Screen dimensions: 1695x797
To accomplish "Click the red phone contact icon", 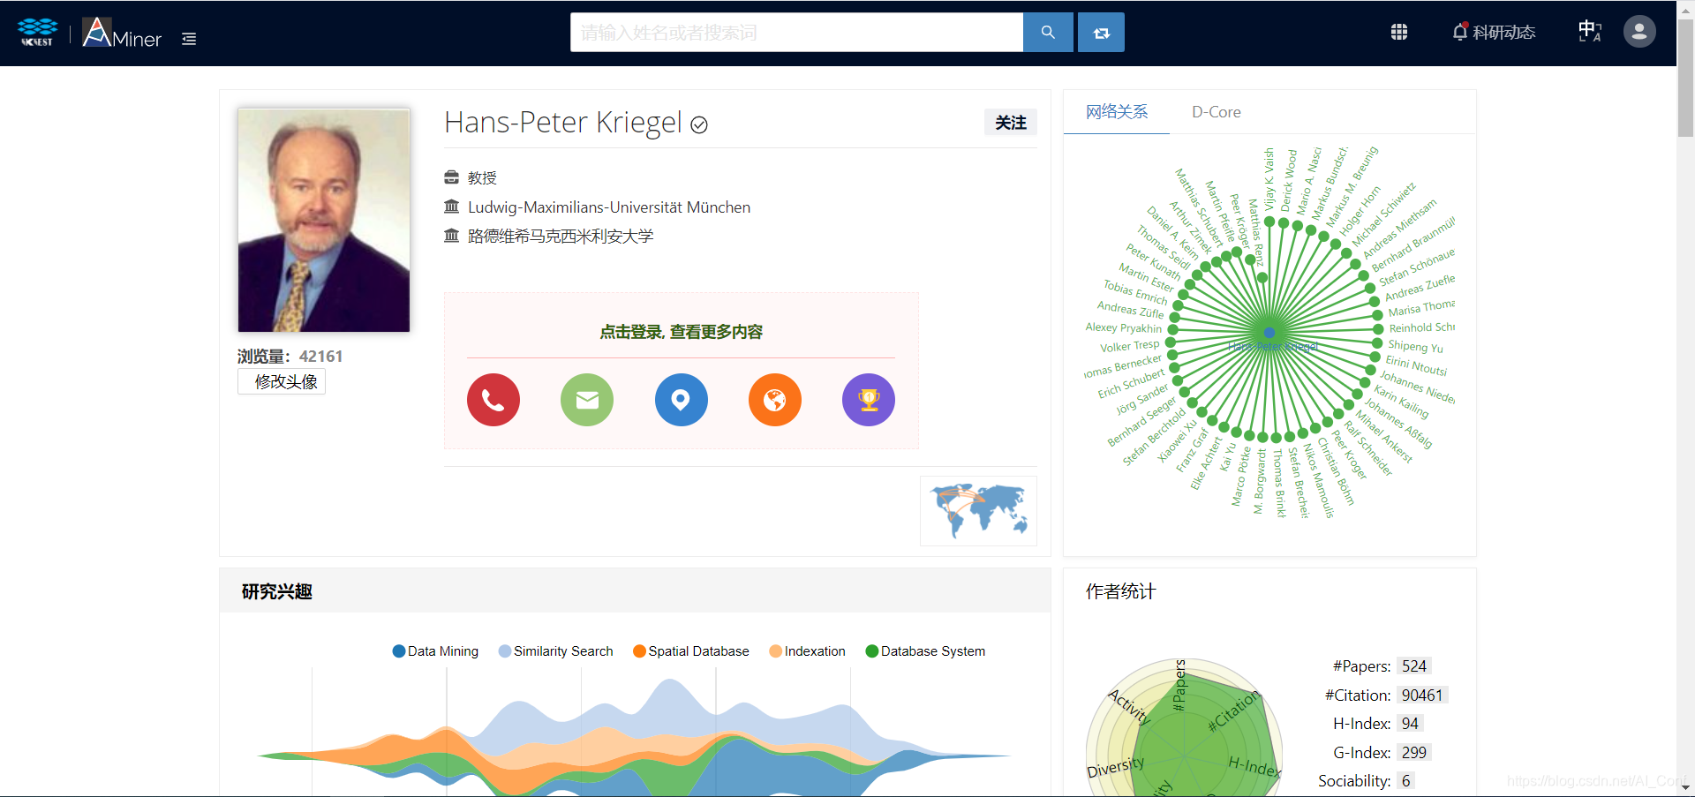I will click(493, 400).
